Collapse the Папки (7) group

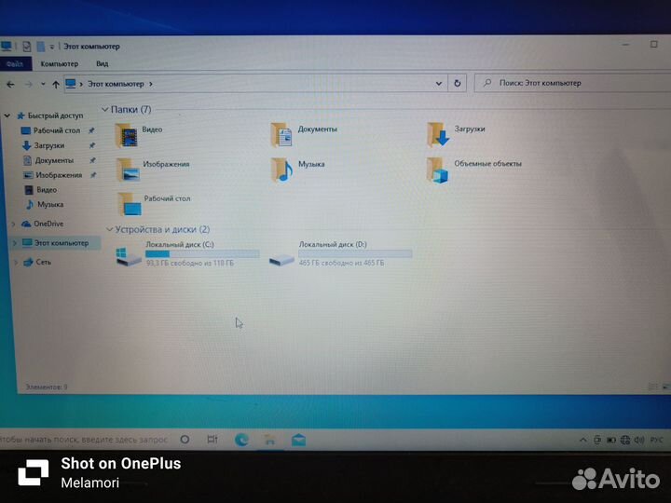(x=105, y=110)
